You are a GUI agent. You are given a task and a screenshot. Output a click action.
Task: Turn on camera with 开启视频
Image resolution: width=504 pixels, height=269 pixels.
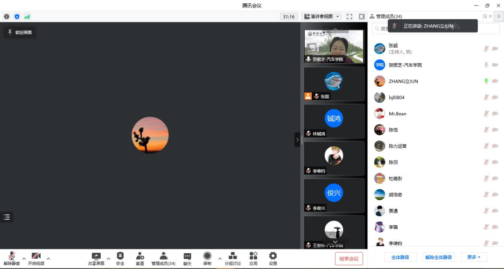pos(36,258)
